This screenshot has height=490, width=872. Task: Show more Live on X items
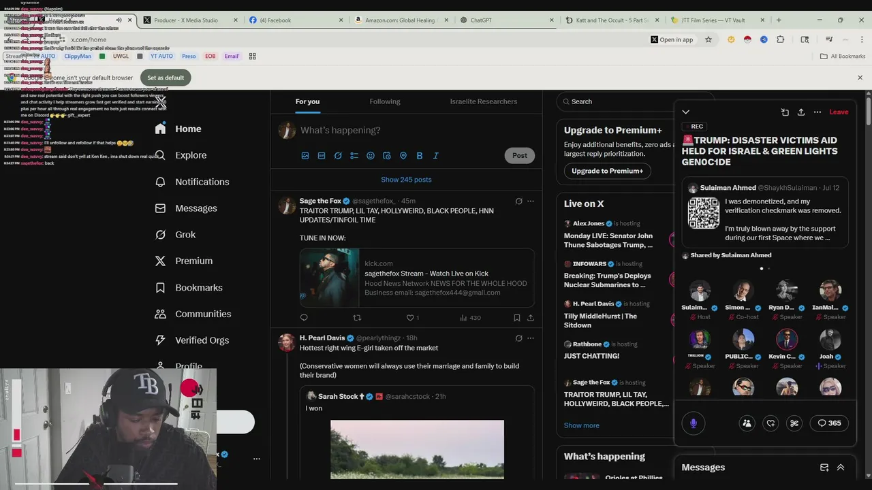(582, 426)
